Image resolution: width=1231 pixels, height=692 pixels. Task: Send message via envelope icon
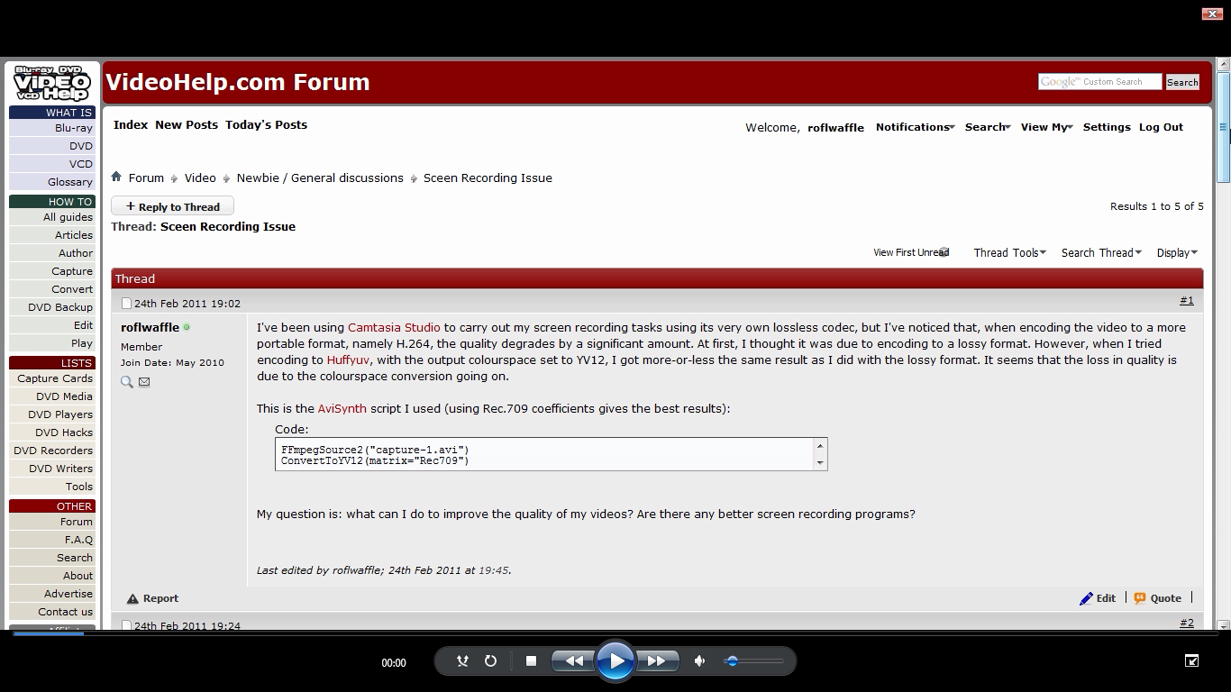(144, 382)
